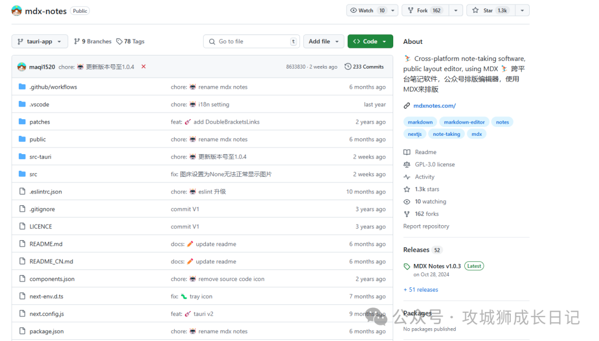Open MDX Notes v1.0.3 release
This screenshot has width=599, height=341.
tap(437, 266)
